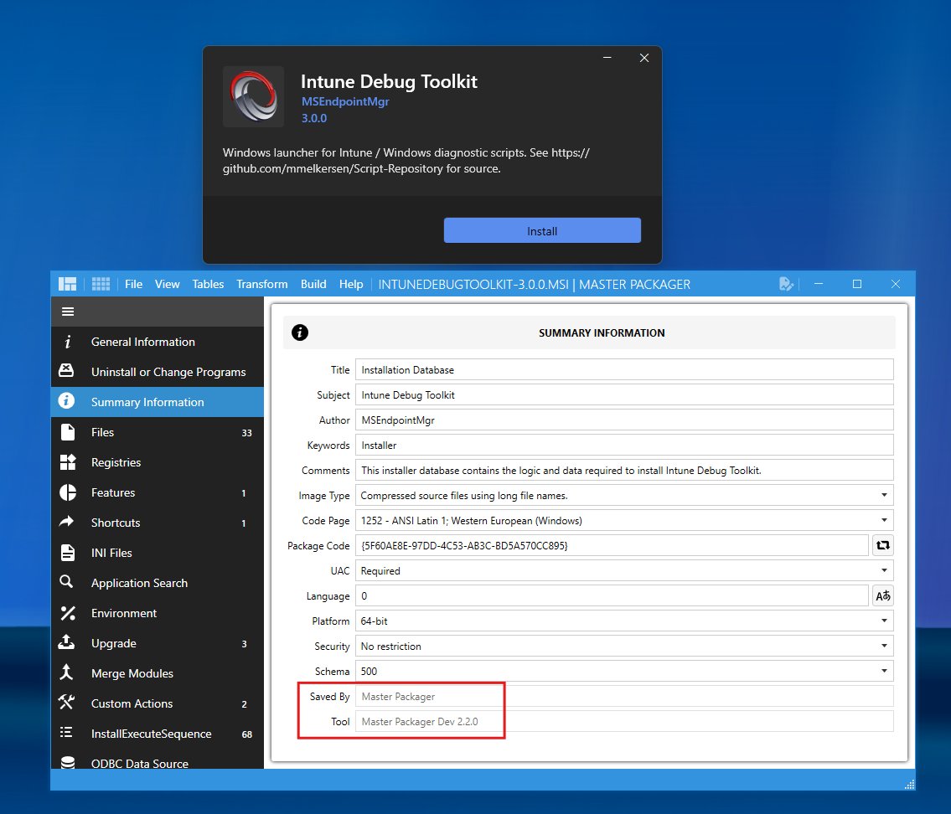Image resolution: width=951 pixels, height=814 pixels.
Task: Click the Registries blocks icon
Action: (x=68, y=461)
